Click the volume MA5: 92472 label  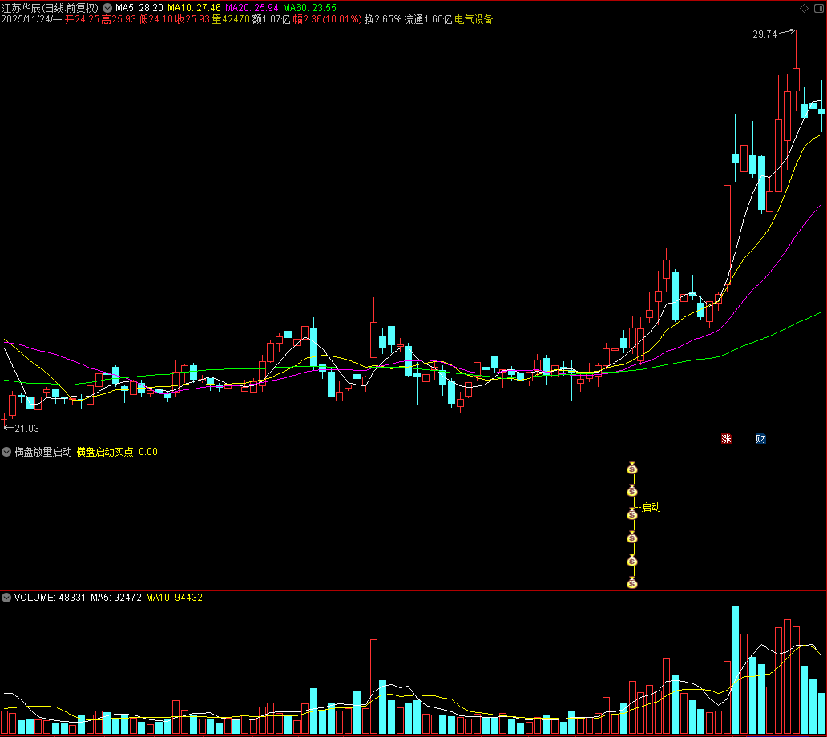(x=116, y=598)
